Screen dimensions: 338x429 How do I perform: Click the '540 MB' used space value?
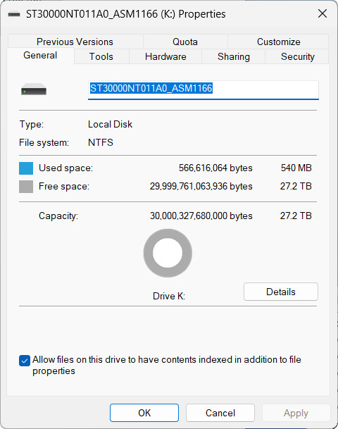point(296,168)
